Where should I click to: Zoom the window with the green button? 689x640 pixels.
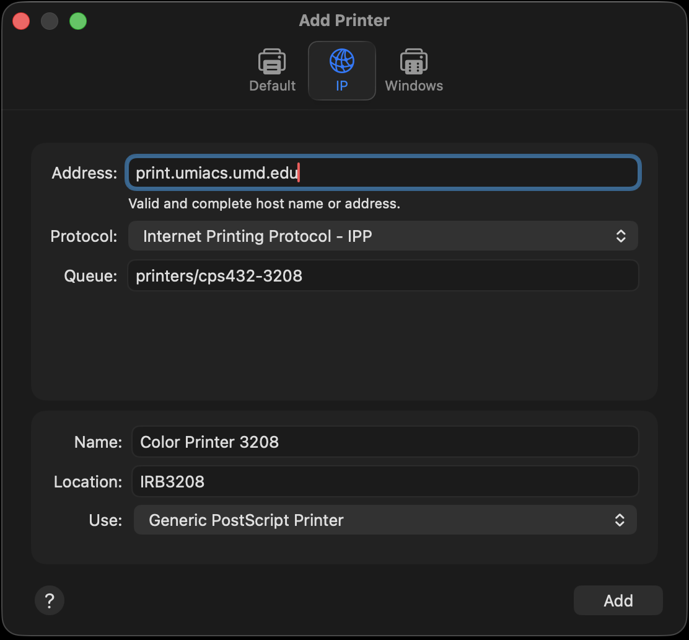click(78, 21)
